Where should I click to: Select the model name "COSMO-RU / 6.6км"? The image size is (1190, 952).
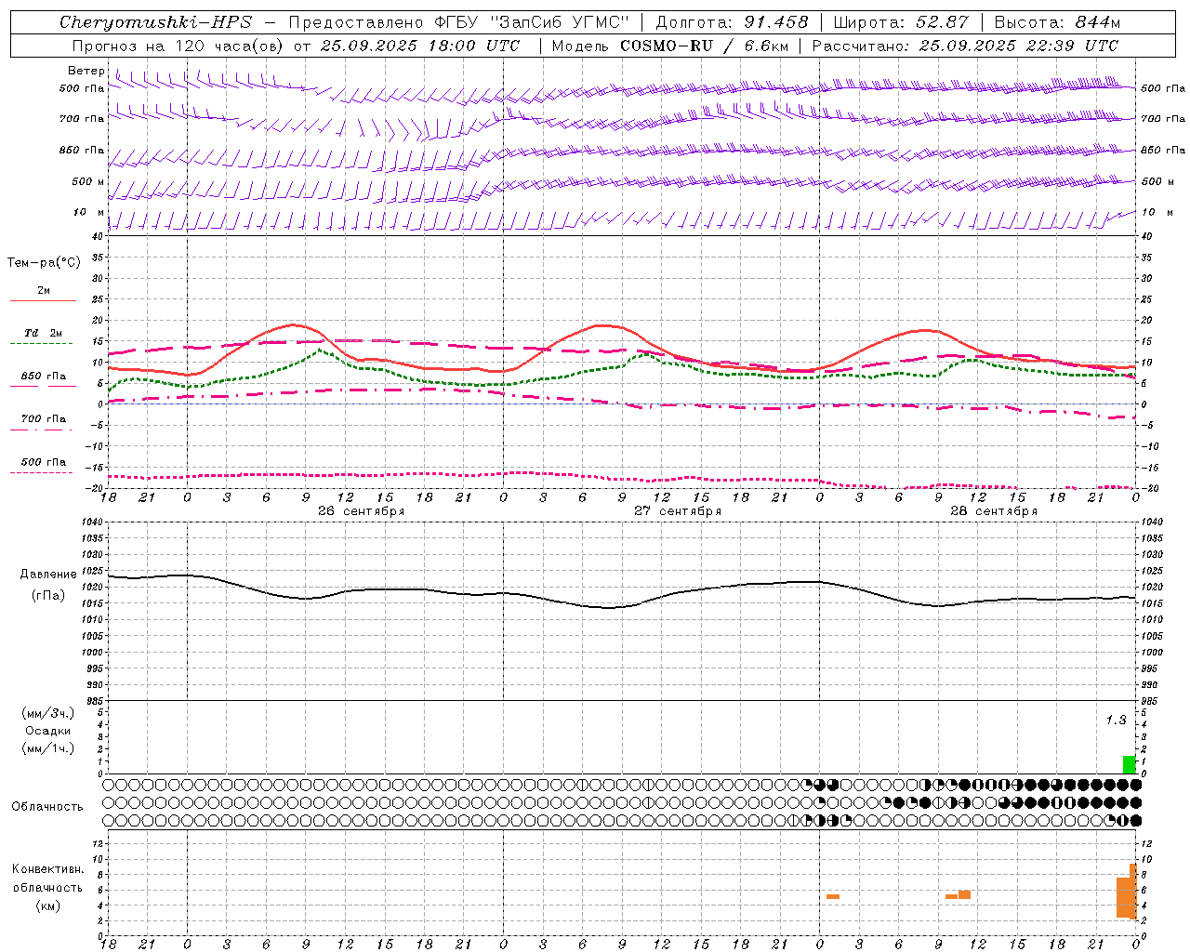click(x=705, y=46)
